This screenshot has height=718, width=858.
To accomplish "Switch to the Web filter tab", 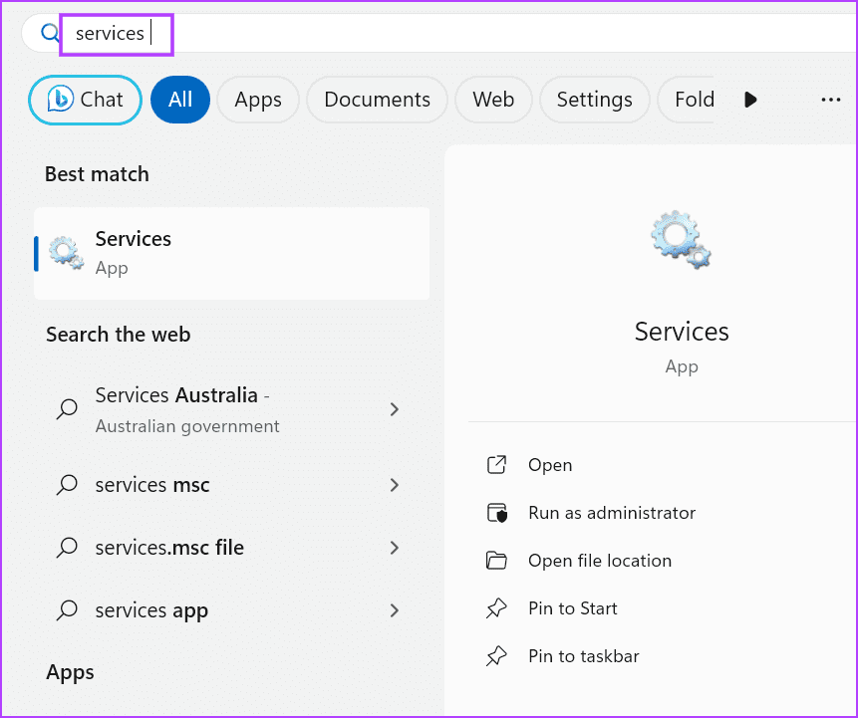I will (x=493, y=100).
